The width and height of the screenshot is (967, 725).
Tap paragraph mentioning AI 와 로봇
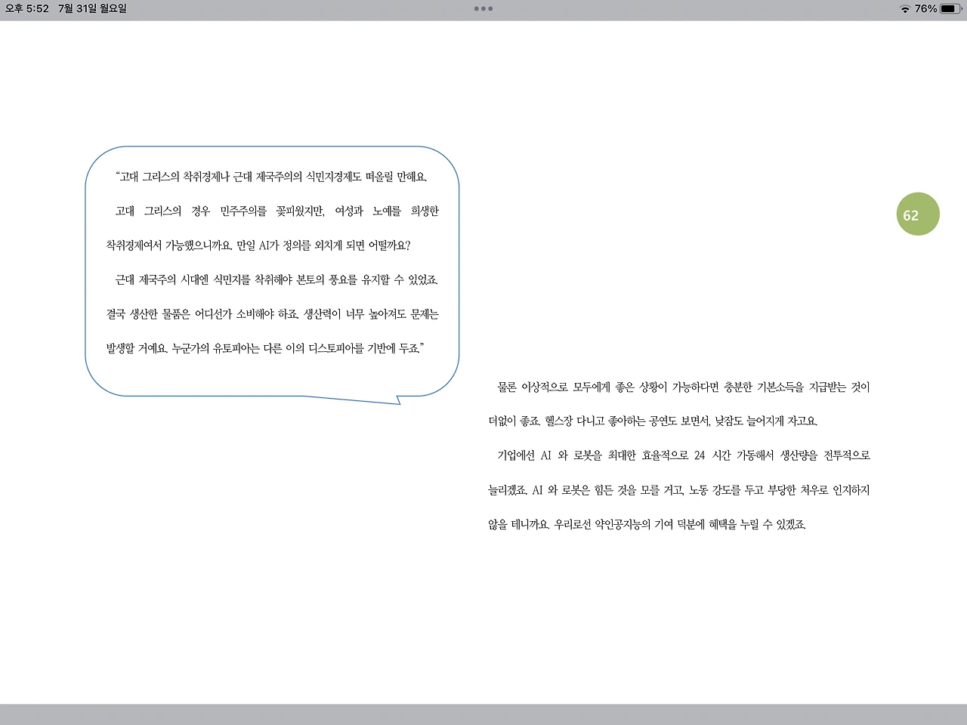[680, 490]
